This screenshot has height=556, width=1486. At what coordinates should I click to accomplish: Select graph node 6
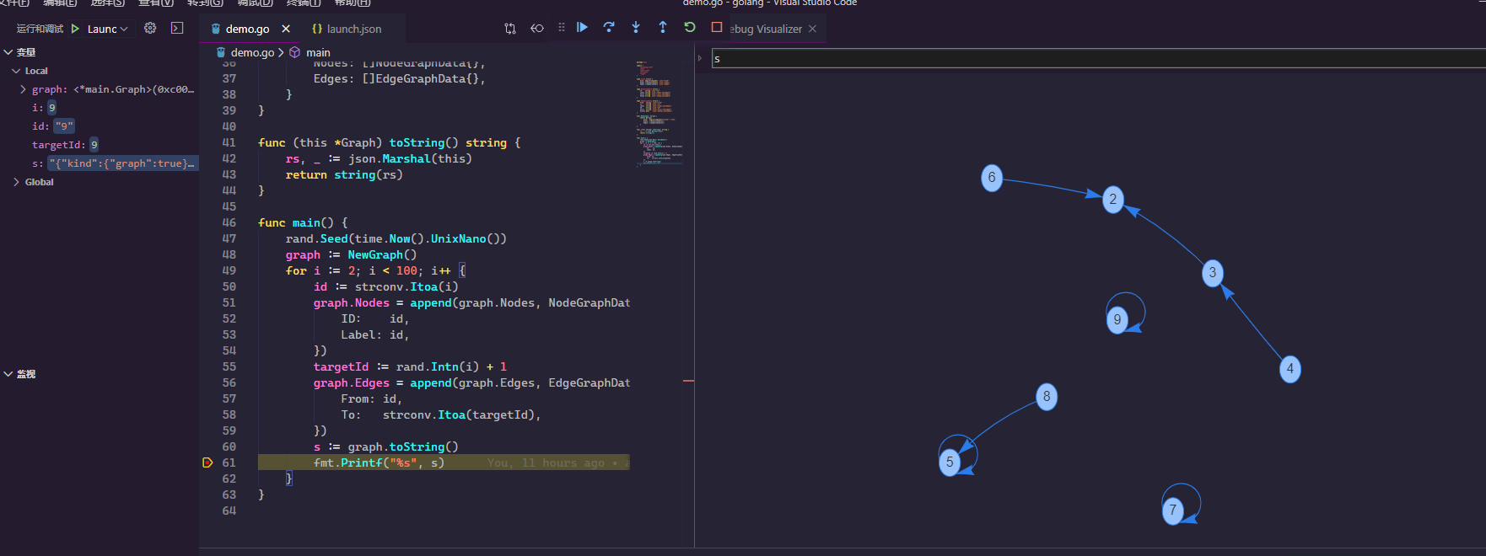coord(992,177)
